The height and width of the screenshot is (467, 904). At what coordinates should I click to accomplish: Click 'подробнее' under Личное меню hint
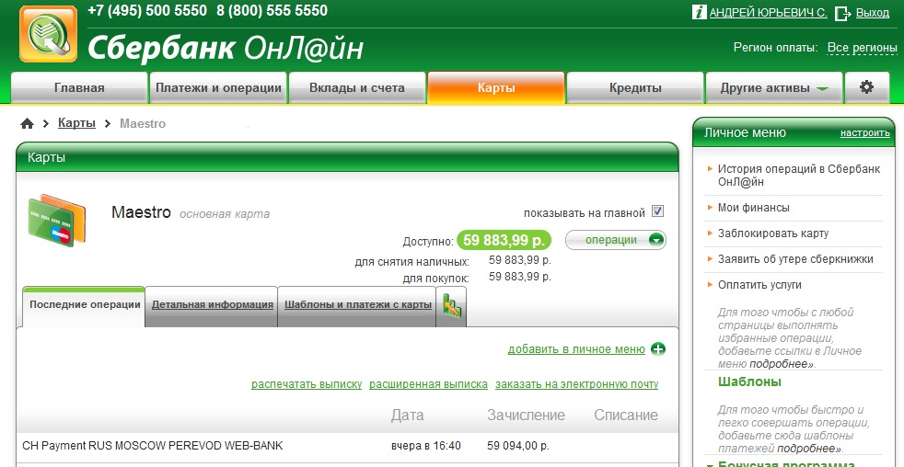click(x=782, y=364)
